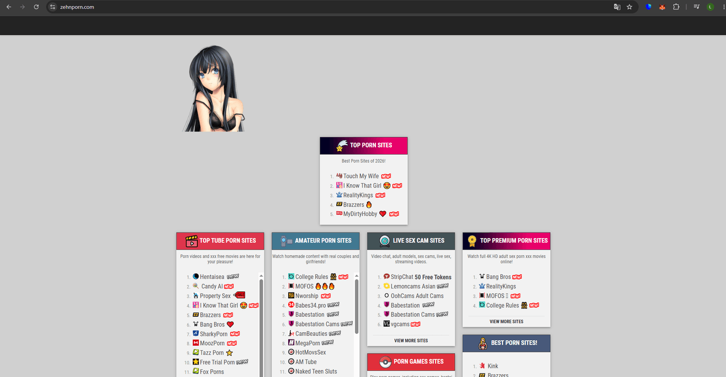The image size is (726, 377).
Task: Open the Amateur Porn Sites heading
Action: pyautogui.click(x=323, y=240)
